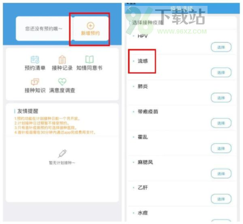
Task: Select the 流感 vaccine button
Action: click(221, 73)
